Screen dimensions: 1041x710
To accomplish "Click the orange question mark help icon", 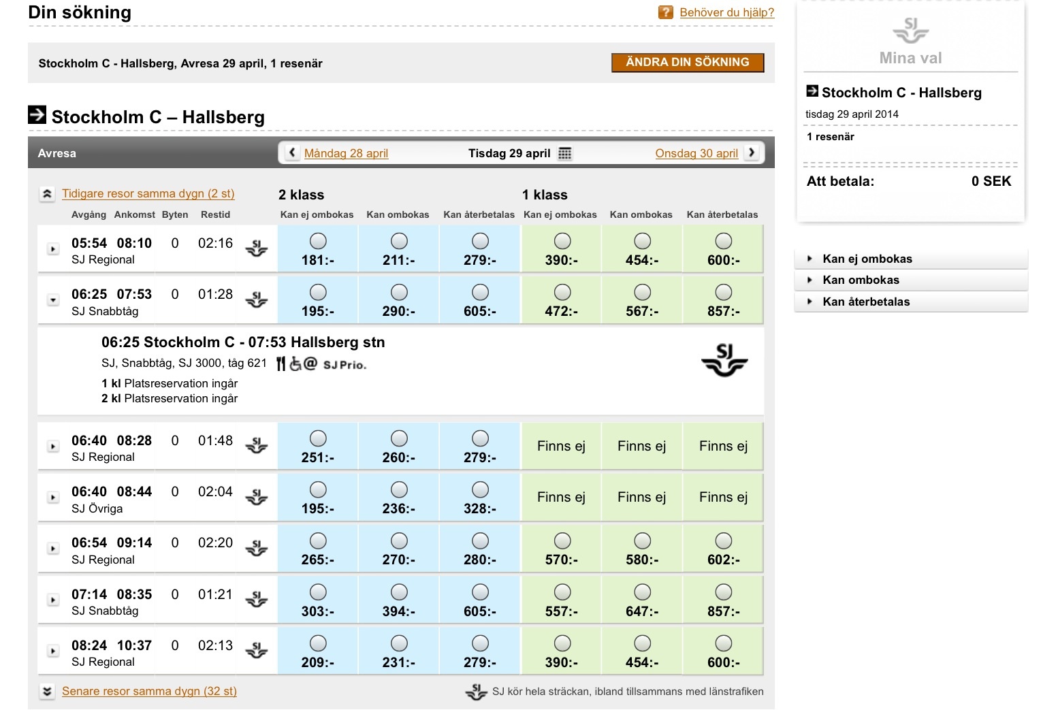I will coord(665,12).
